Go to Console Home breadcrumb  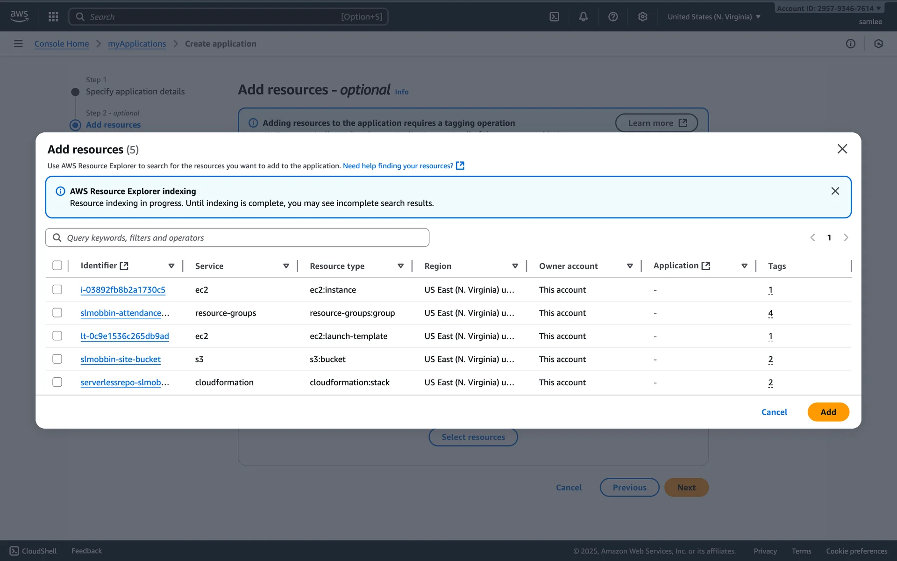coord(62,44)
